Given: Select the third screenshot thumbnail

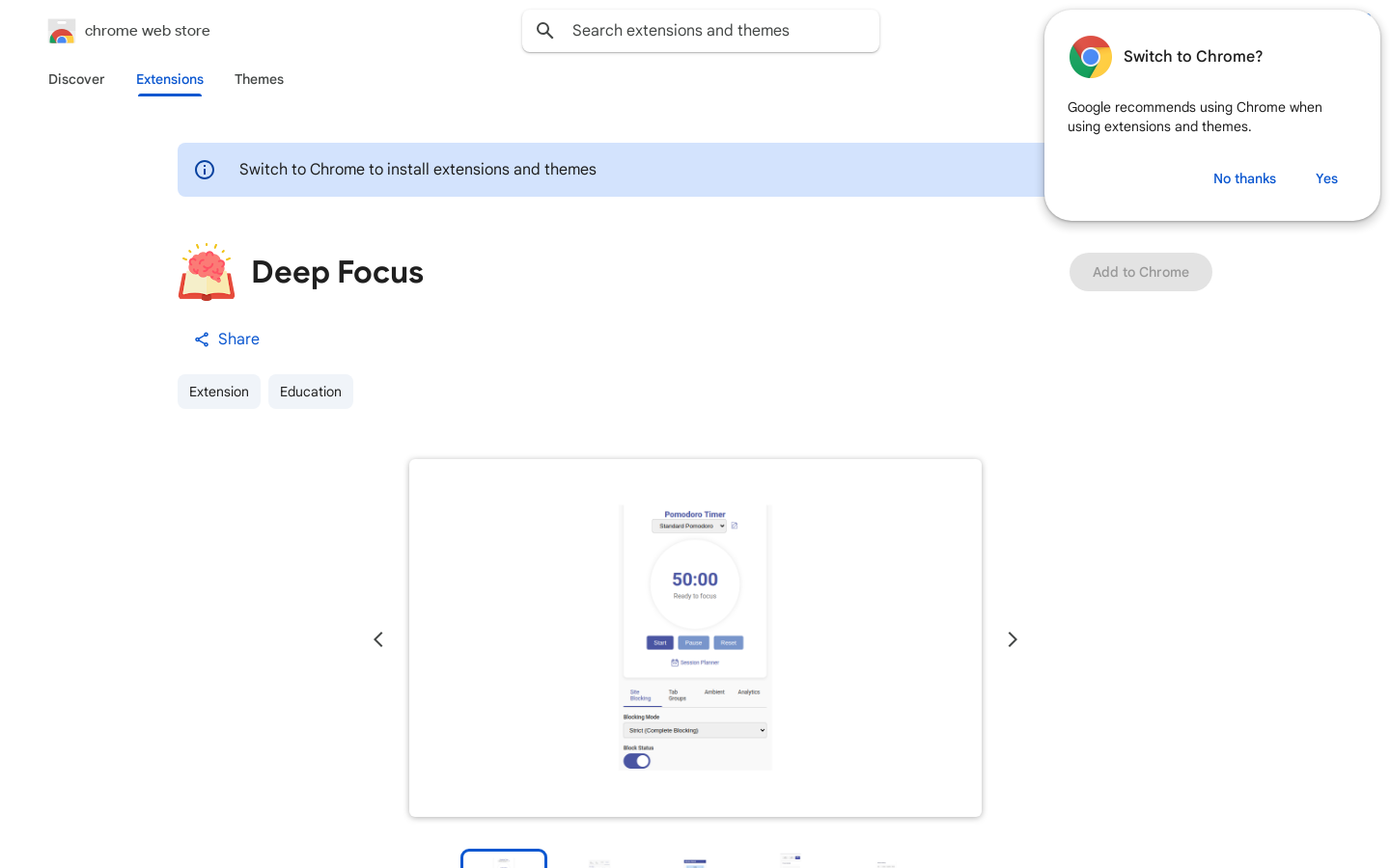Looking at the screenshot, I should click(x=695, y=859).
